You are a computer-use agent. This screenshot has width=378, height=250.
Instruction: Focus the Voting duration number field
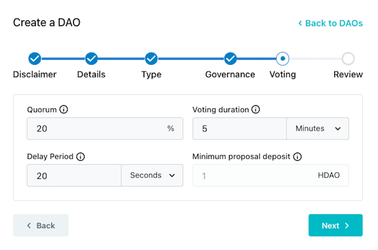239,129
